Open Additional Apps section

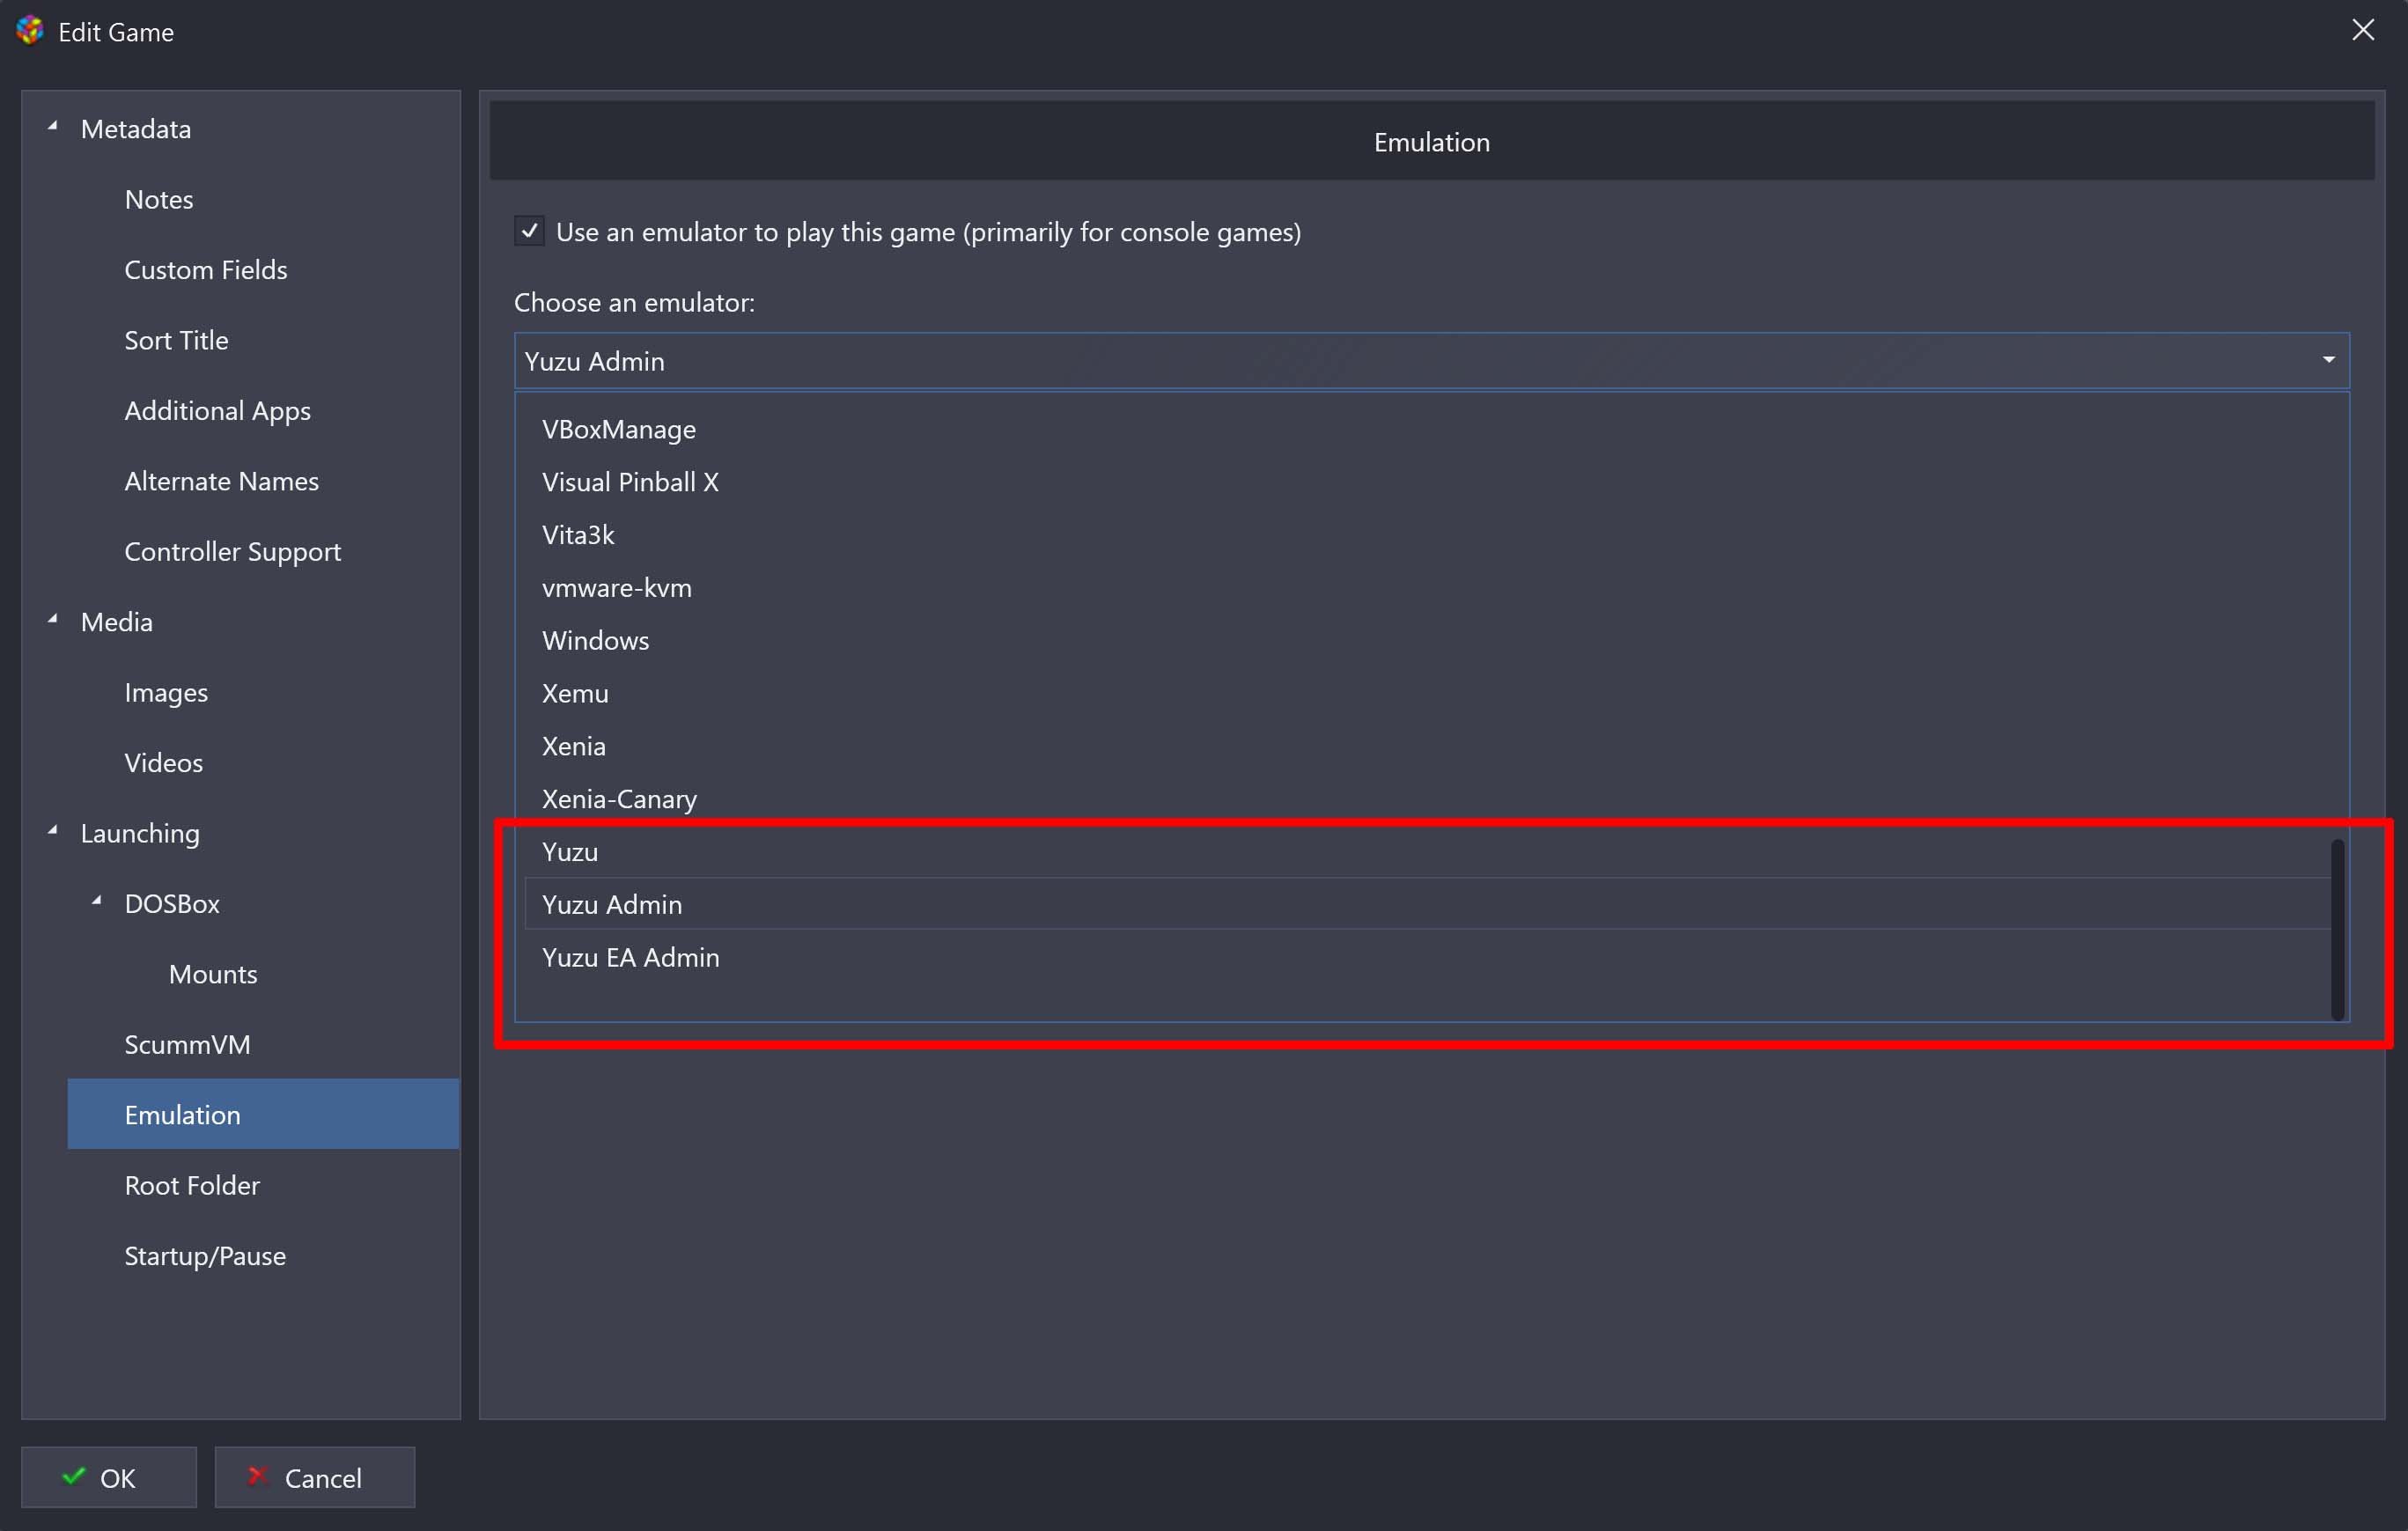coord(218,411)
